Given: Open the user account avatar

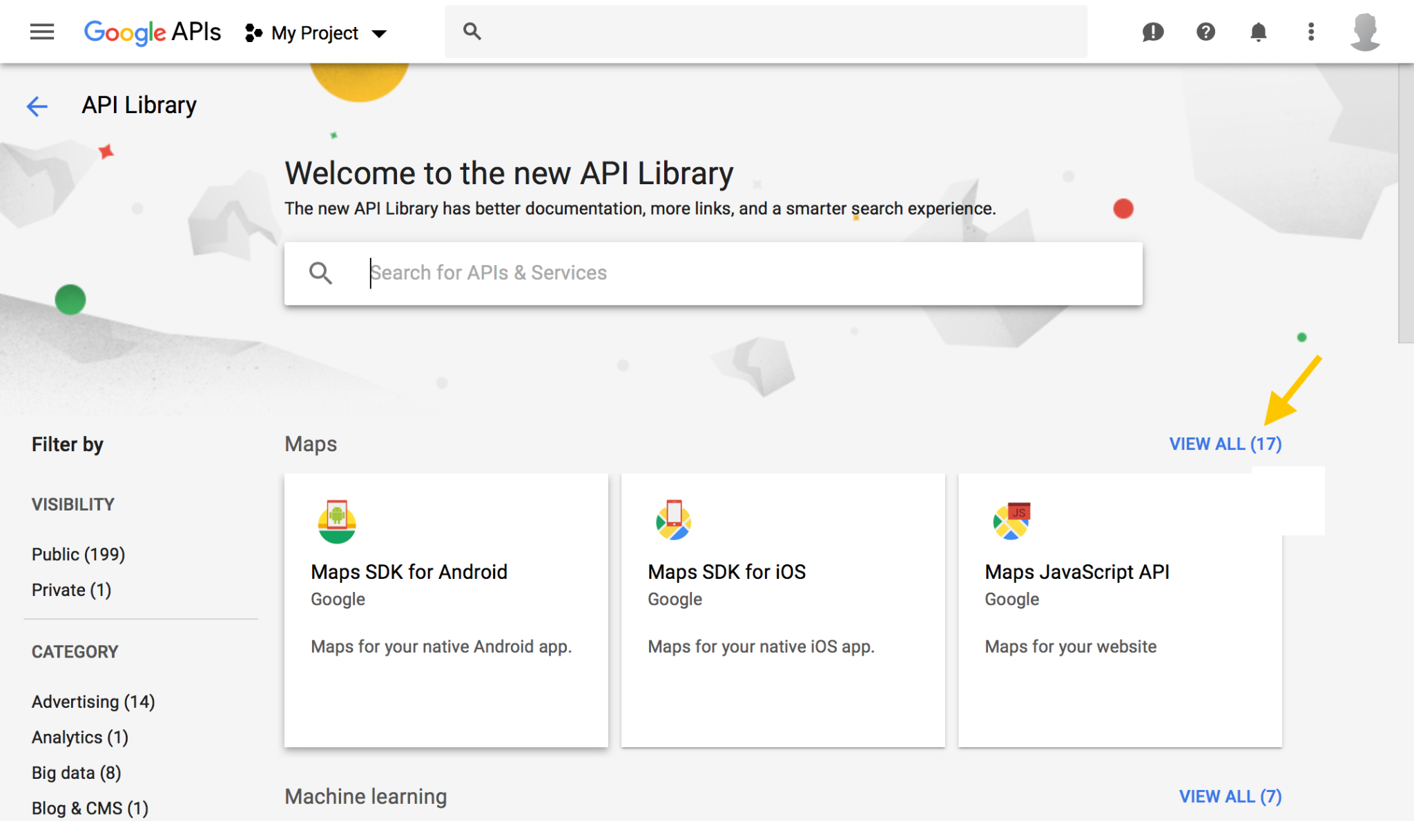Looking at the screenshot, I should 1365,32.
